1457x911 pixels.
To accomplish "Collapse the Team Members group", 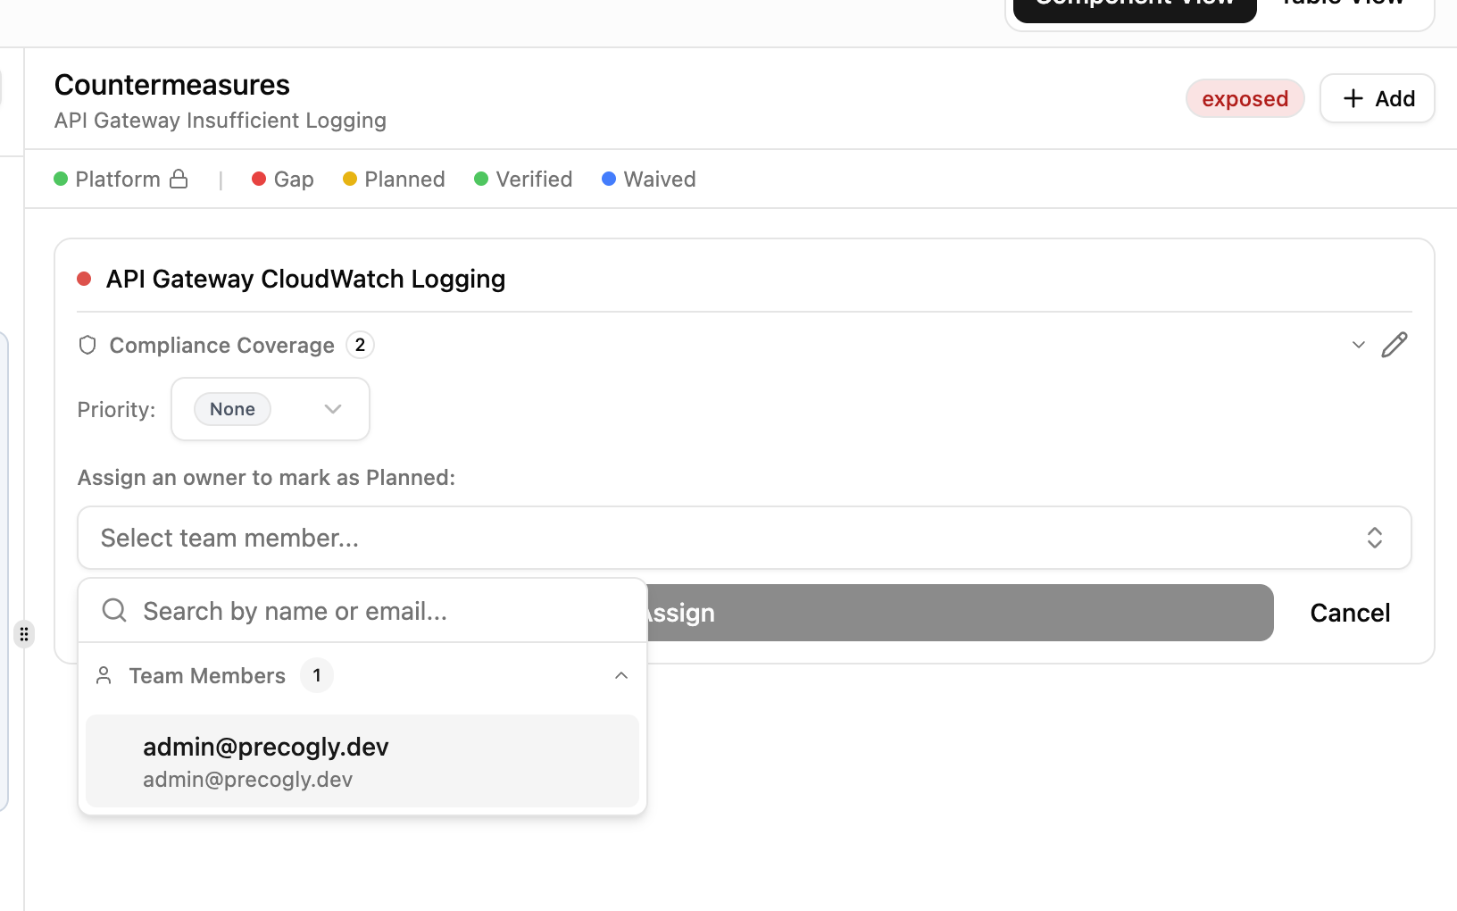I will click(x=621, y=675).
